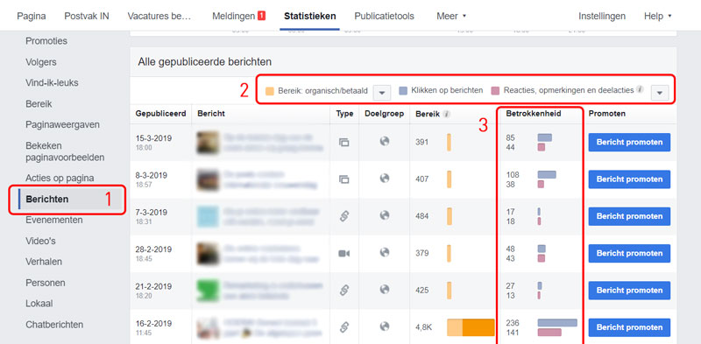Promote the 15-3-2019 post with Bericht promoten

click(x=629, y=142)
